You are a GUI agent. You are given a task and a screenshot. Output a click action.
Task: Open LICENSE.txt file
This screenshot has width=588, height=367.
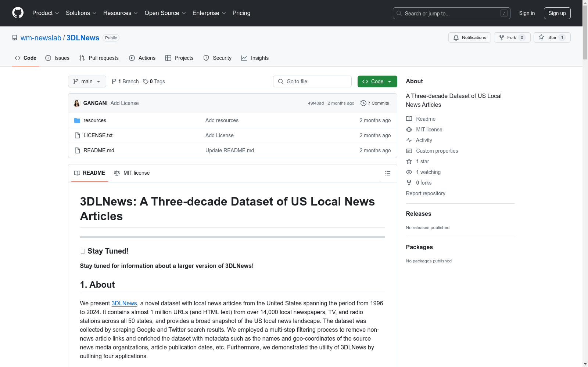point(98,135)
